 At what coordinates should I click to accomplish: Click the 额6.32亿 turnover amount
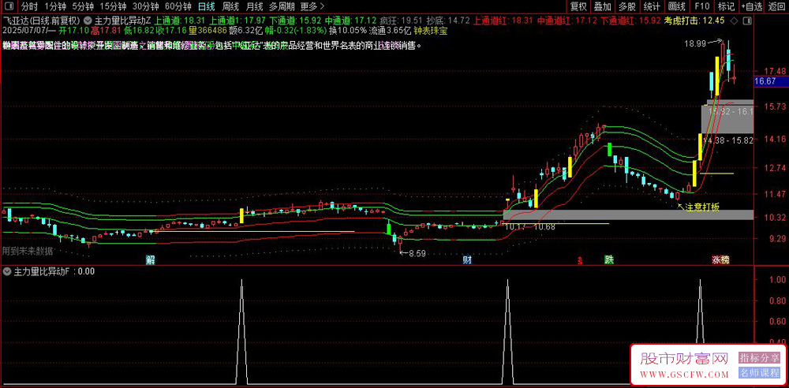click(x=245, y=31)
